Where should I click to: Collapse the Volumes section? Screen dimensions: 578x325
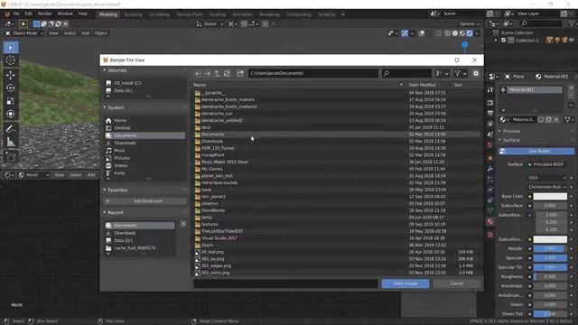pos(105,70)
